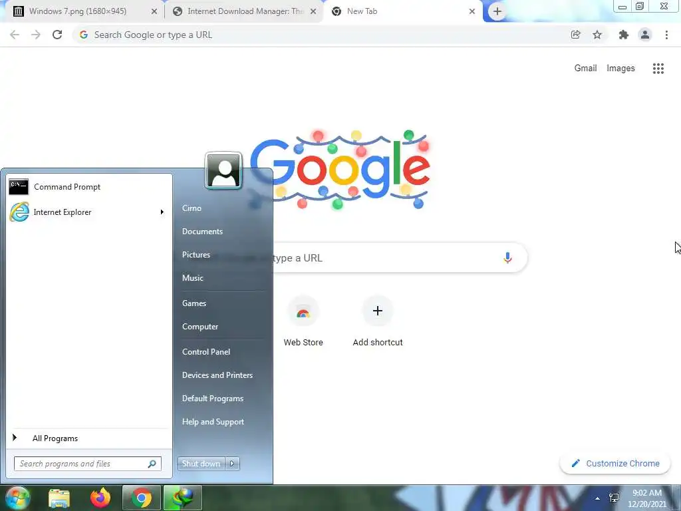Open Default Programs from Start menu

212,399
